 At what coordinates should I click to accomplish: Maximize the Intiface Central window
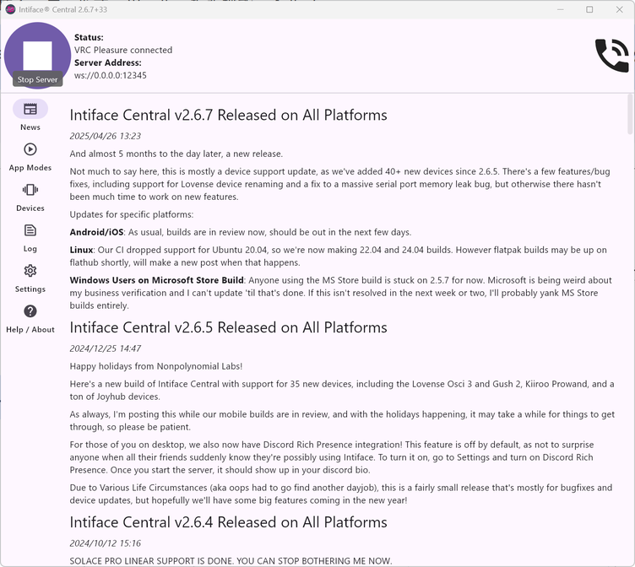(x=589, y=9)
